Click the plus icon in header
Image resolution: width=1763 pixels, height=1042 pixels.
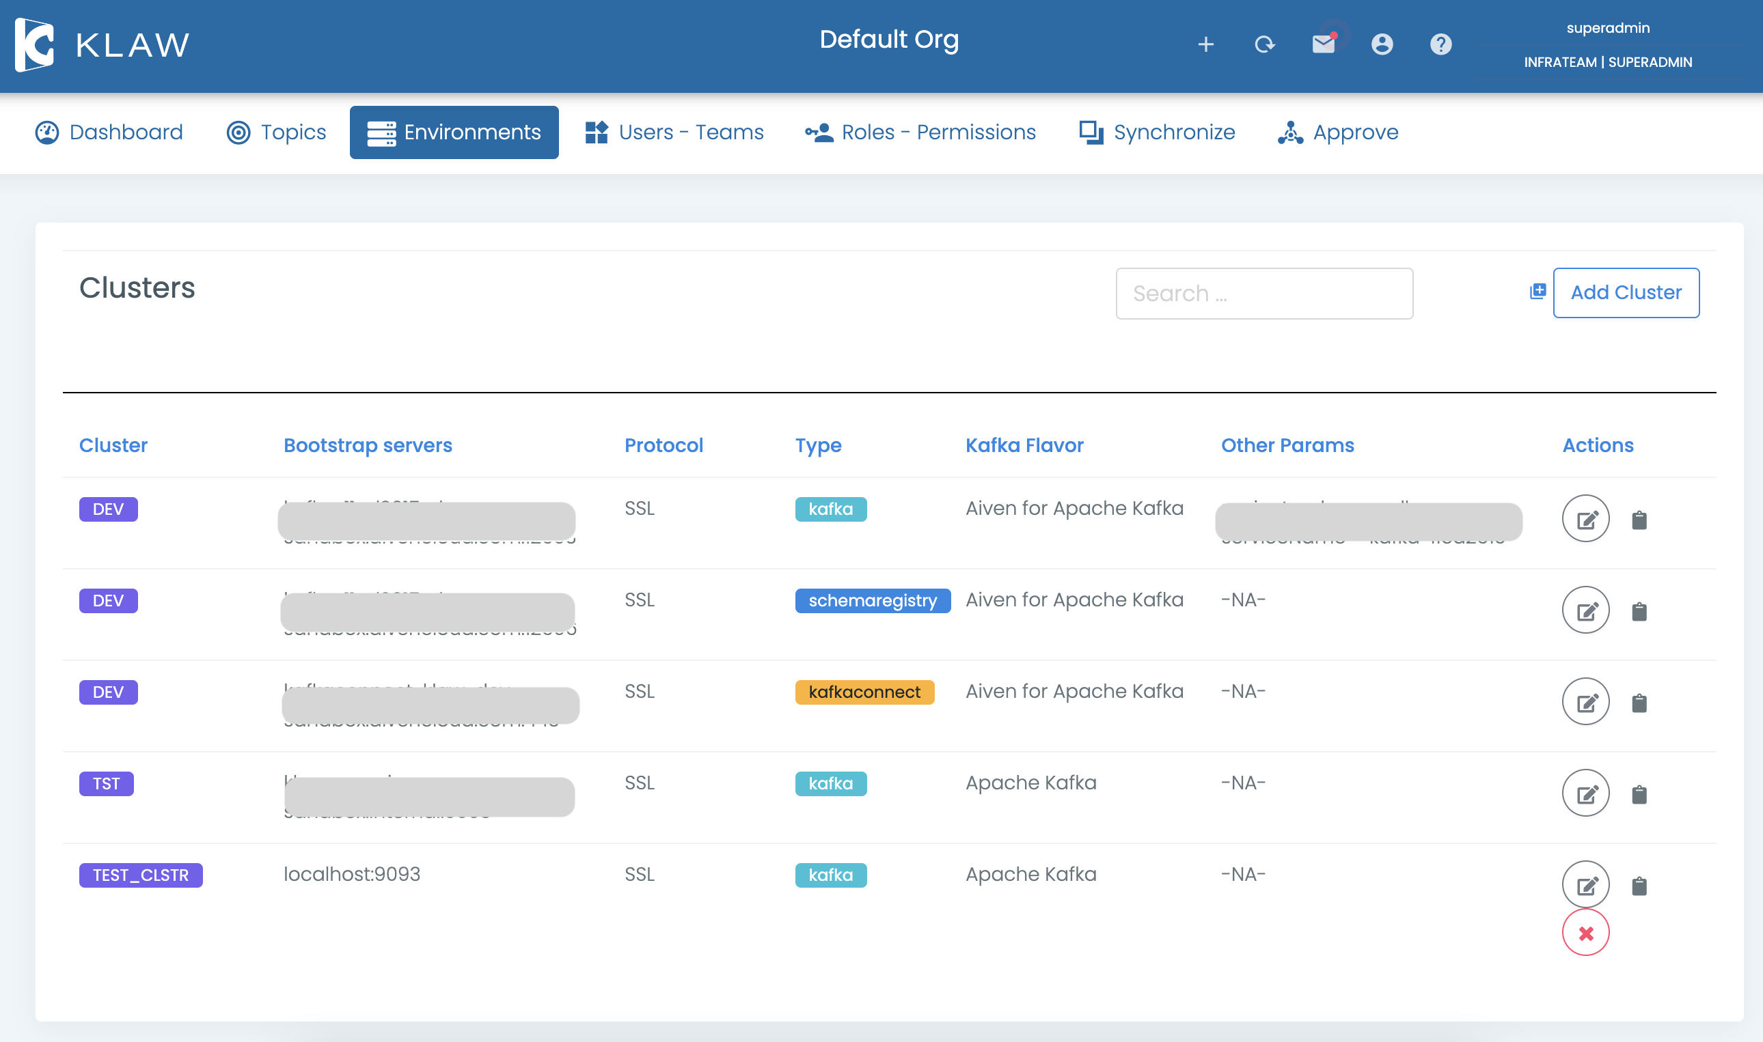[x=1206, y=45]
